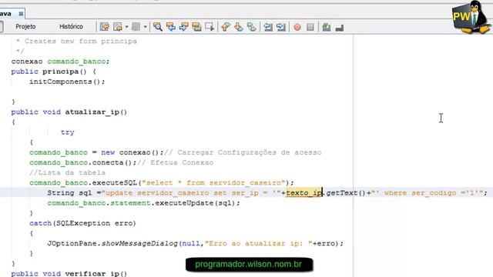Click the PW penguin logo
The width and height of the screenshot is (493, 277).
pyautogui.click(x=471, y=17)
